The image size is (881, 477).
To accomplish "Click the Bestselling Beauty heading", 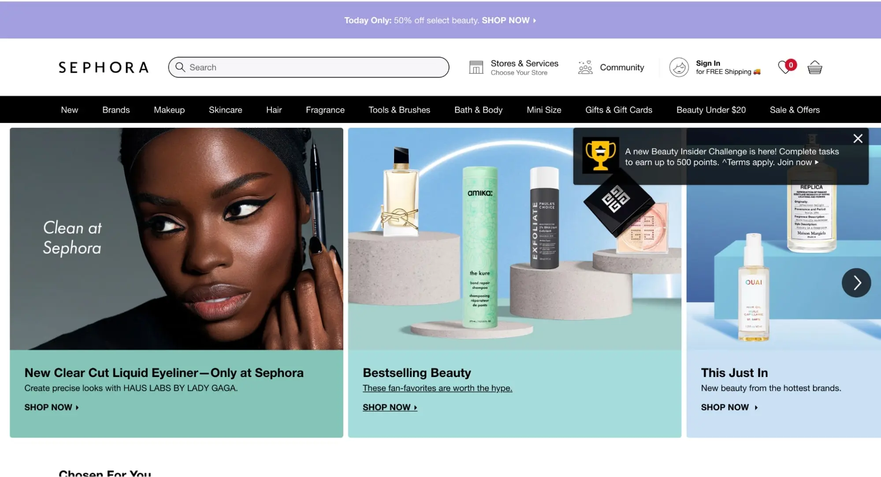I will click(417, 373).
